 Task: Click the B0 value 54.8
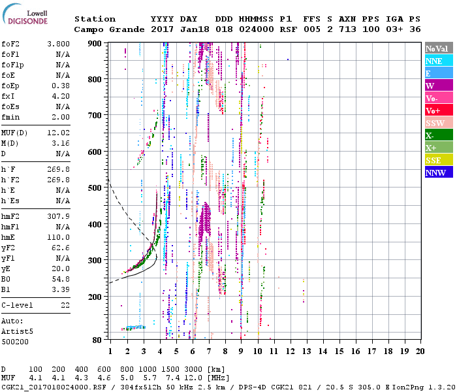click(x=61, y=279)
